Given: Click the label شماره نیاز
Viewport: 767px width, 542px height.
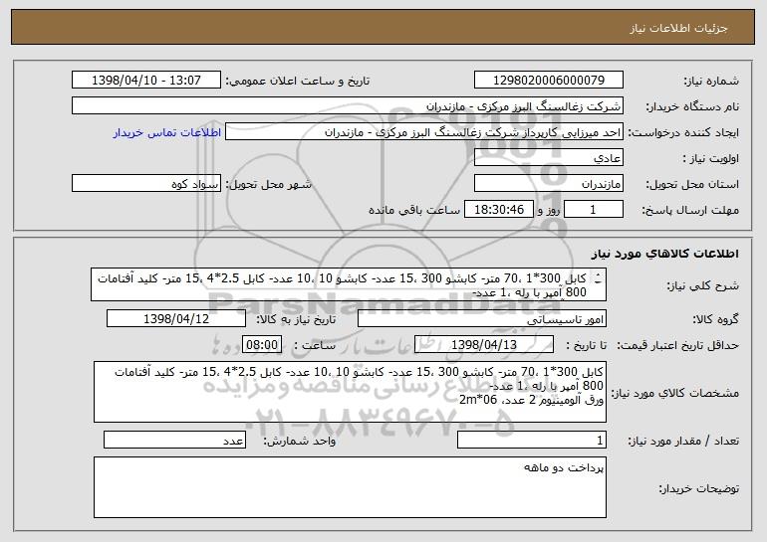Looking at the screenshot, I should pyautogui.click(x=712, y=81).
